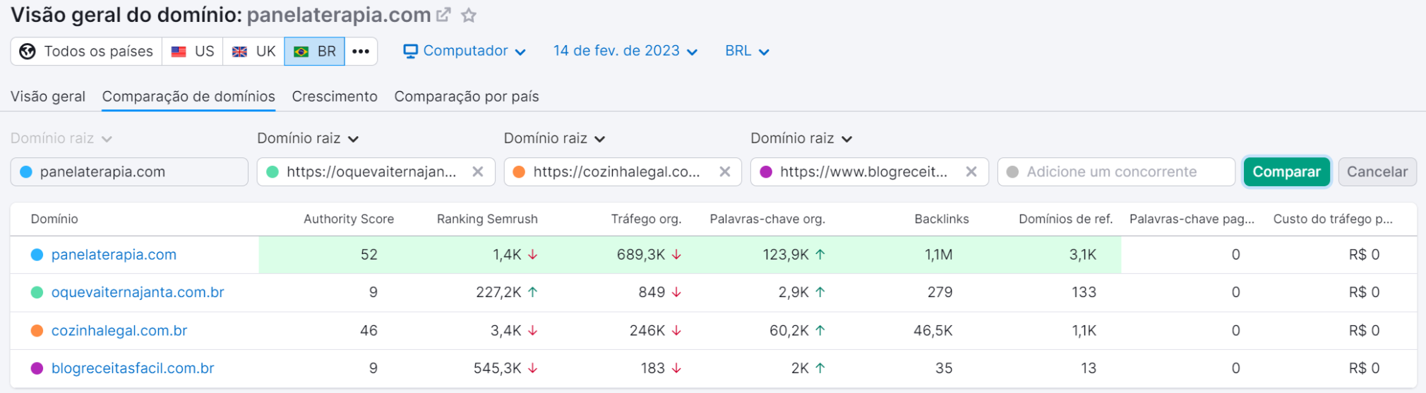This screenshot has width=1426, height=393.
Task: Click blue color dot in panelaterapia.com field
Action: [26, 172]
